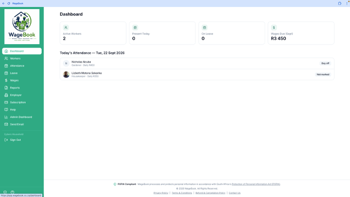
Task: Click the book icon for Help
Action: pyautogui.click(x=6, y=110)
